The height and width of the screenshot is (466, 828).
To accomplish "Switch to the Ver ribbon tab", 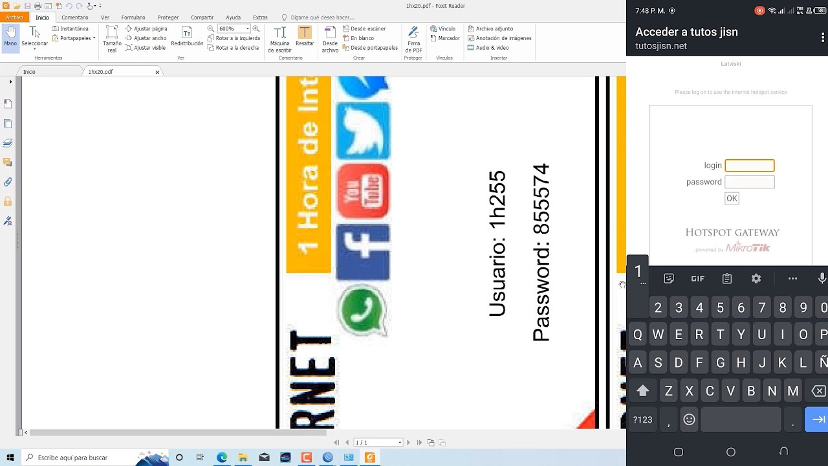I will (105, 17).
